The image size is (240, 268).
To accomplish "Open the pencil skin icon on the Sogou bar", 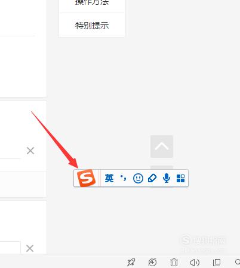I will point(152,178).
